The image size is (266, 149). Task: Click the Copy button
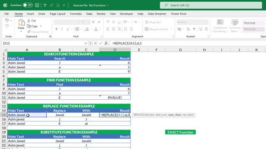click(32, 26)
